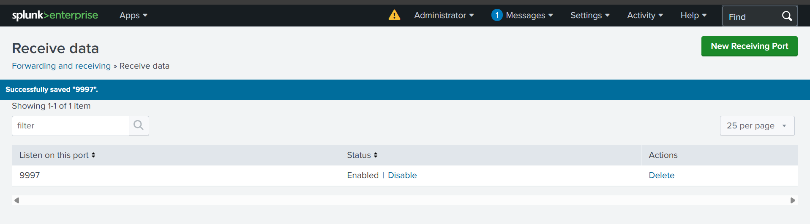Click the Splunk enterprise logo

click(55, 16)
